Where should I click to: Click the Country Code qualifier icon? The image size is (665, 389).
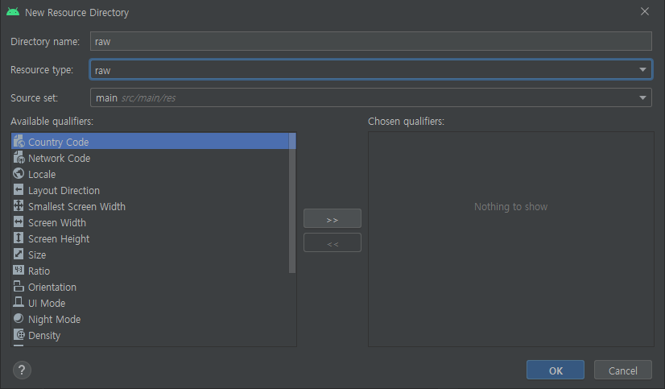pyautogui.click(x=19, y=141)
